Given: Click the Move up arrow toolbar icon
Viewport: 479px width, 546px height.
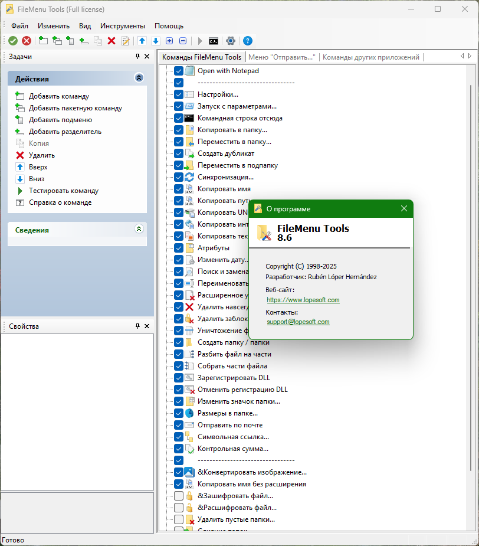Looking at the screenshot, I should [142, 41].
